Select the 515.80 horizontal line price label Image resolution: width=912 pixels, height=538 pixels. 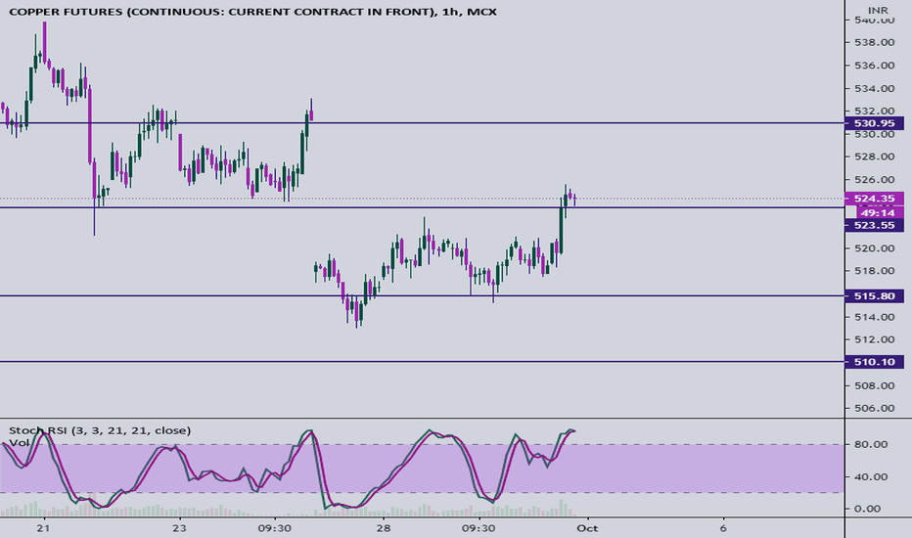[x=874, y=296]
